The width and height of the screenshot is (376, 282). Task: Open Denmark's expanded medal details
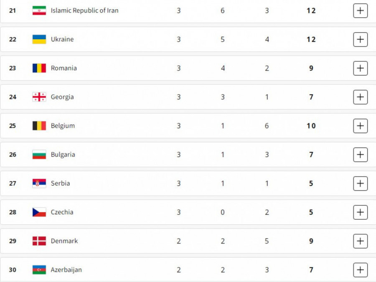point(360,241)
